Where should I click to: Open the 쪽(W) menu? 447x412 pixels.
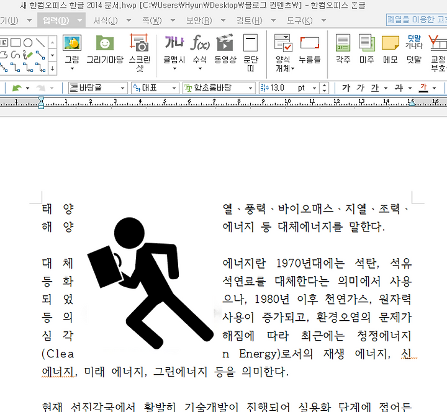coord(152,20)
